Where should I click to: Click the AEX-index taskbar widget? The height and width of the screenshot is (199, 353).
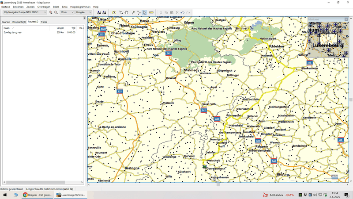(x=279, y=195)
